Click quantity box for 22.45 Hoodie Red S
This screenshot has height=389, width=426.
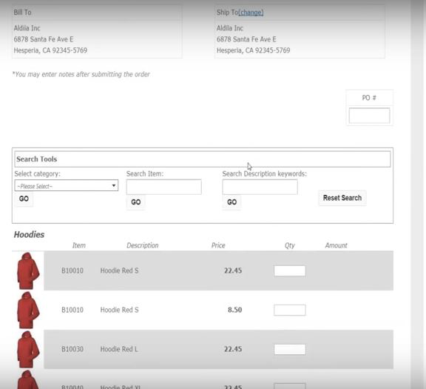coord(290,271)
